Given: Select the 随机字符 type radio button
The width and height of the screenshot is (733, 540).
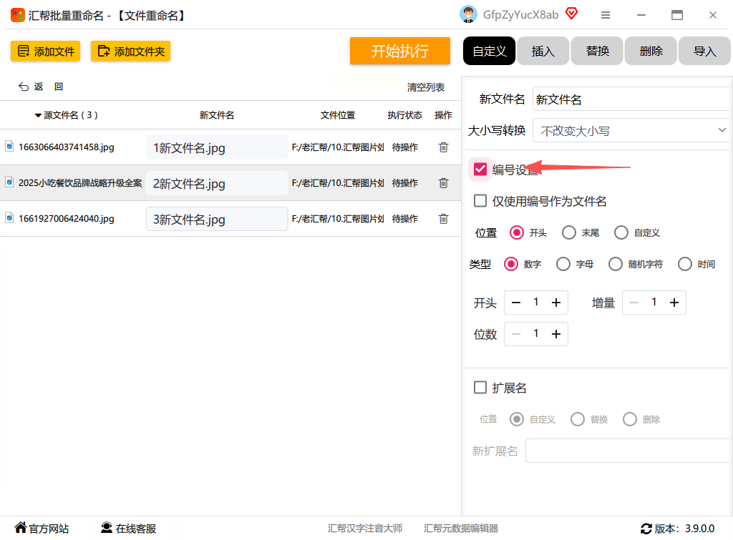Looking at the screenshot, I should (x=616, y=264).
